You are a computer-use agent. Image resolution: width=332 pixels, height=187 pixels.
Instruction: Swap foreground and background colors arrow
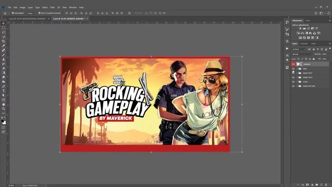[5, 117]
